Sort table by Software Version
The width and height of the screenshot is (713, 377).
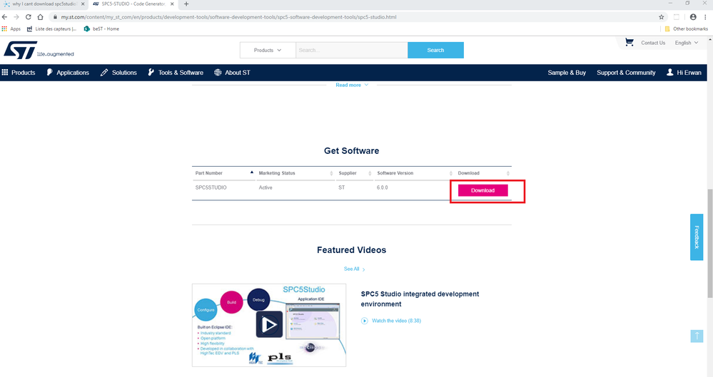click(414, 173)
